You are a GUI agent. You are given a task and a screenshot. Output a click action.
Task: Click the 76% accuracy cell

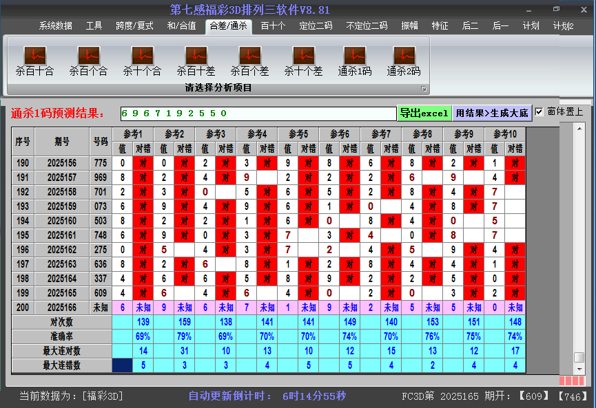tap(433, 336)
